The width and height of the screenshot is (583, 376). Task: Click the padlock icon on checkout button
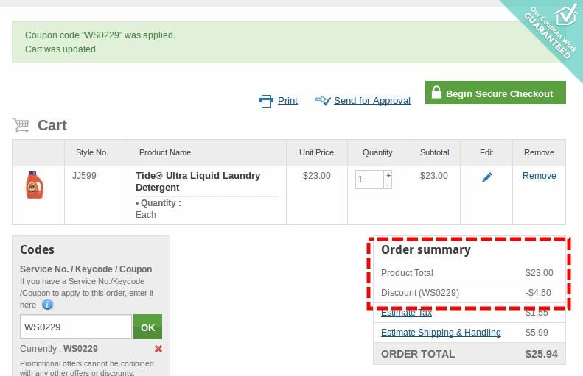436,93
